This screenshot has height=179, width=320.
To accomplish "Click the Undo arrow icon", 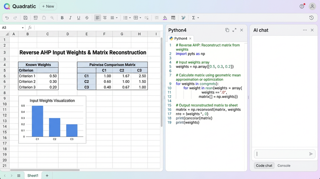I will pos(7,18).
